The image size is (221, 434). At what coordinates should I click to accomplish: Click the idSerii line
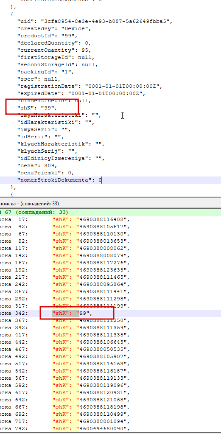click(41, 137)
